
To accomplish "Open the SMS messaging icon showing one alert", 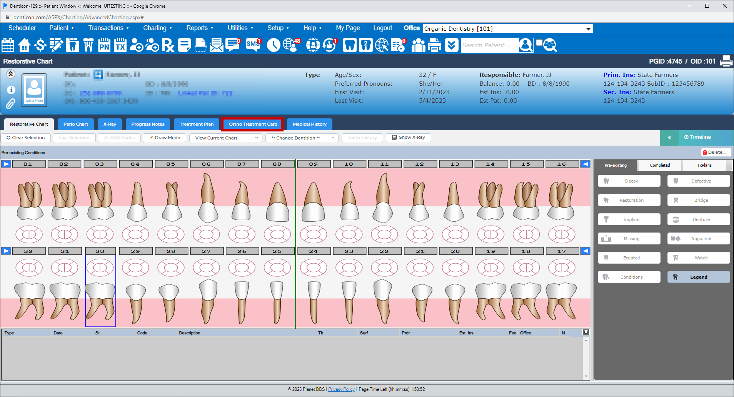I will tap(253, 45).
